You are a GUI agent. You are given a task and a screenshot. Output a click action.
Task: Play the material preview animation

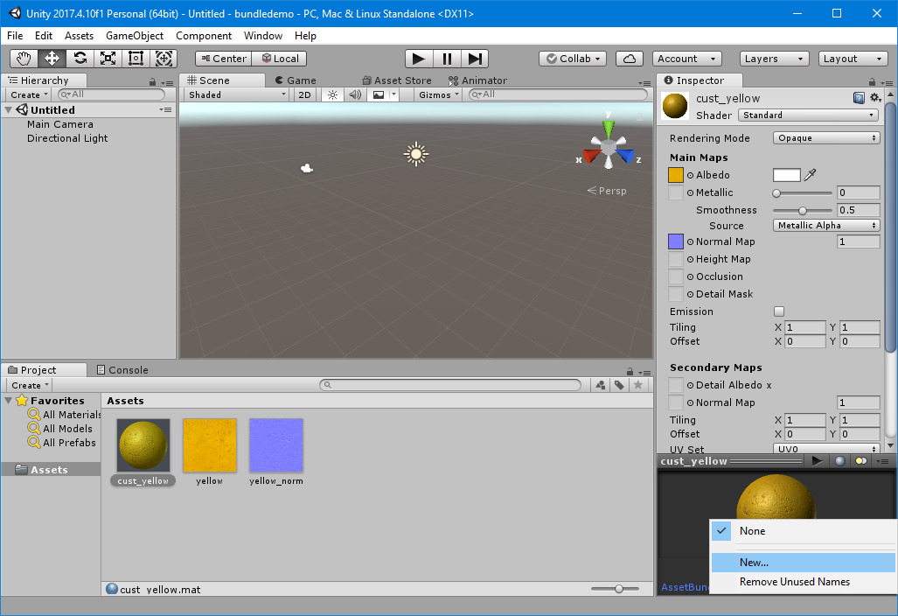point(818,461)
